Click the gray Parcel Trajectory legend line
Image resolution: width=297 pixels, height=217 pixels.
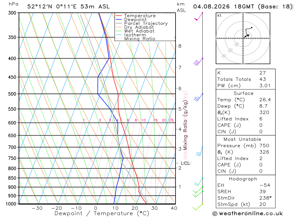tap(119, 23)
